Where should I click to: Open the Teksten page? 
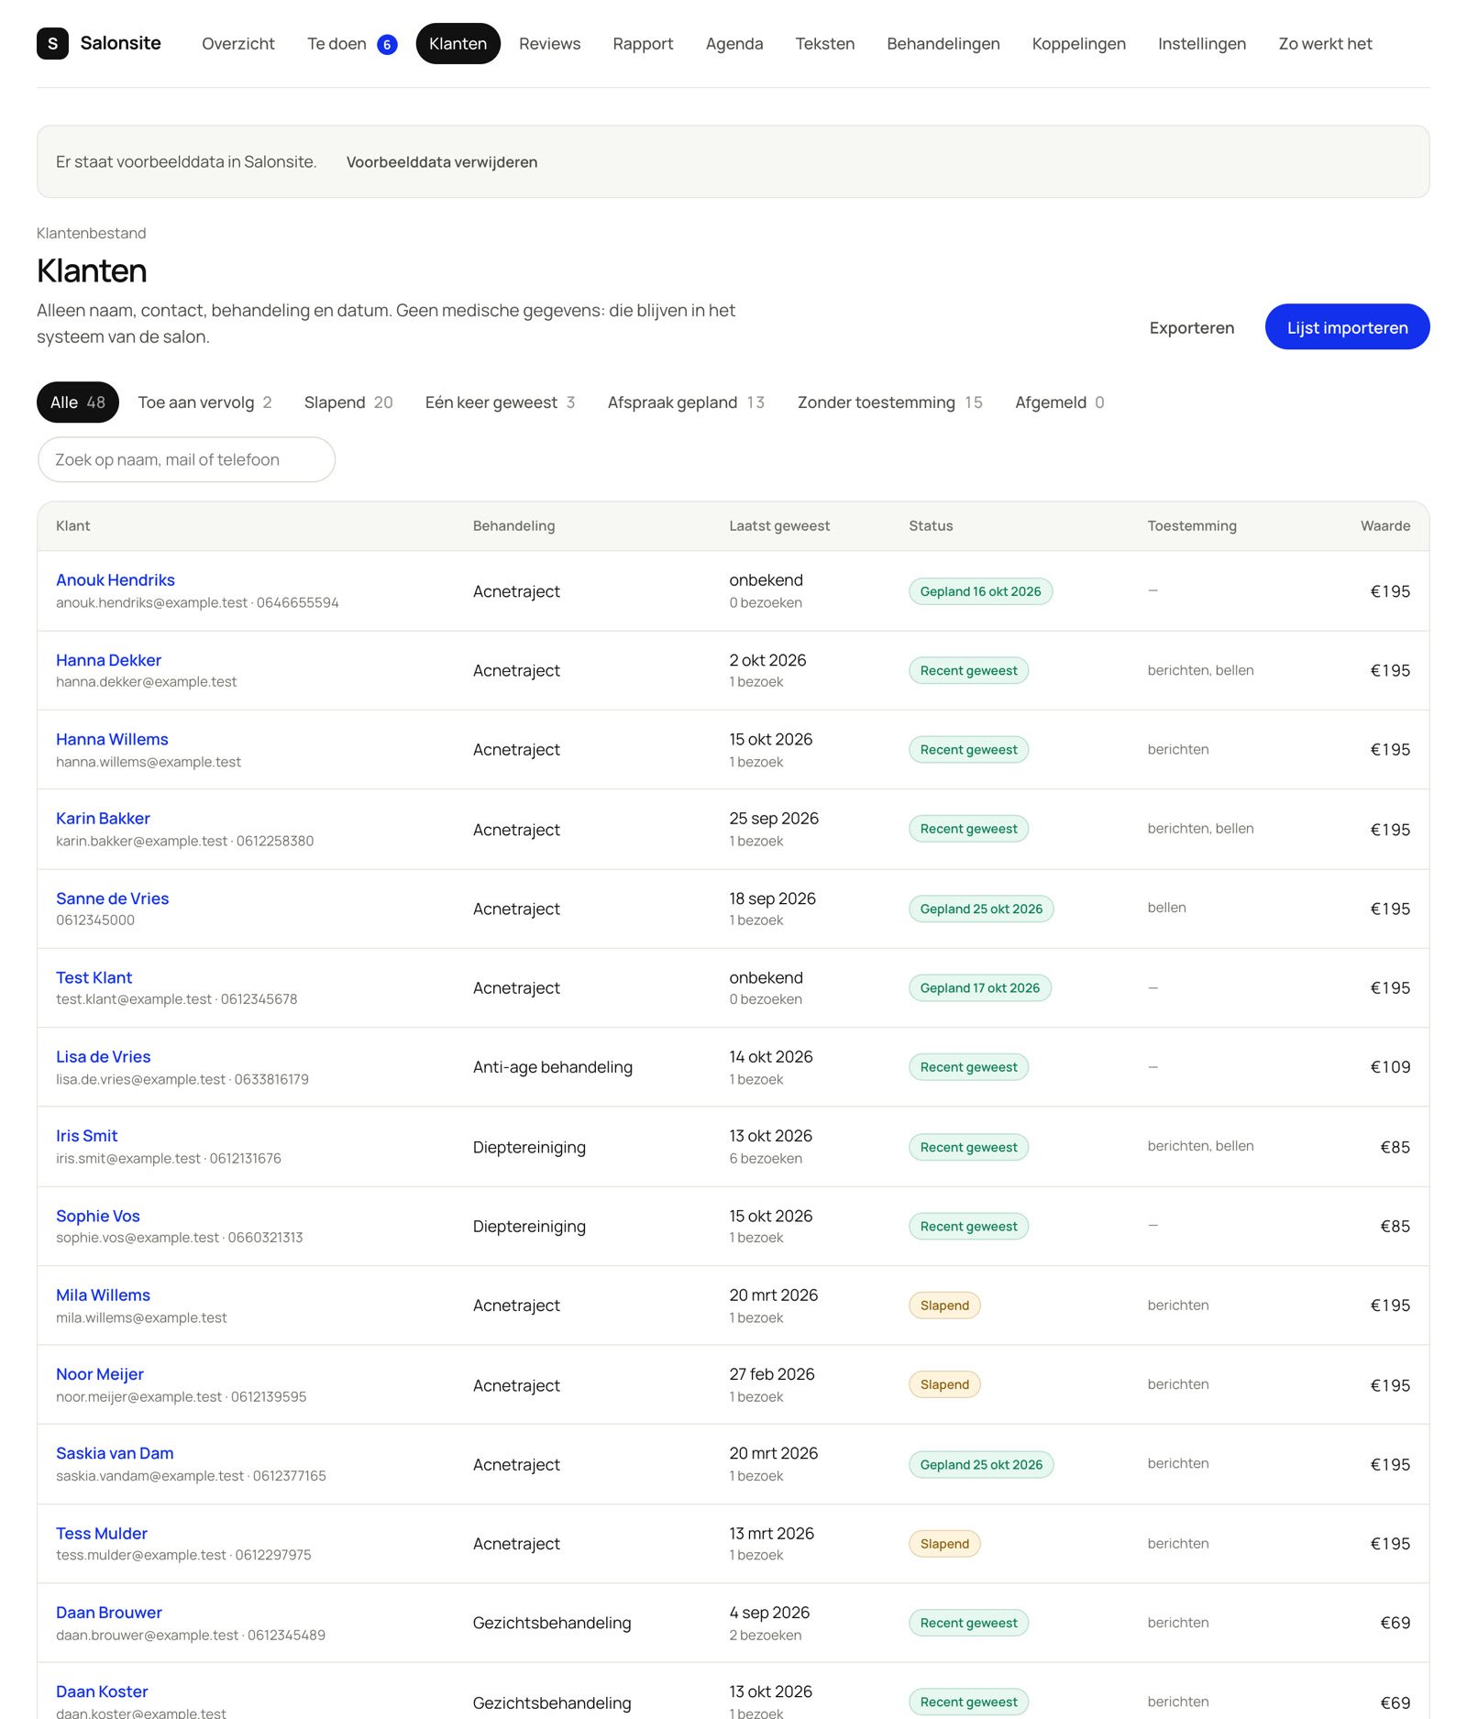(825, 43)
